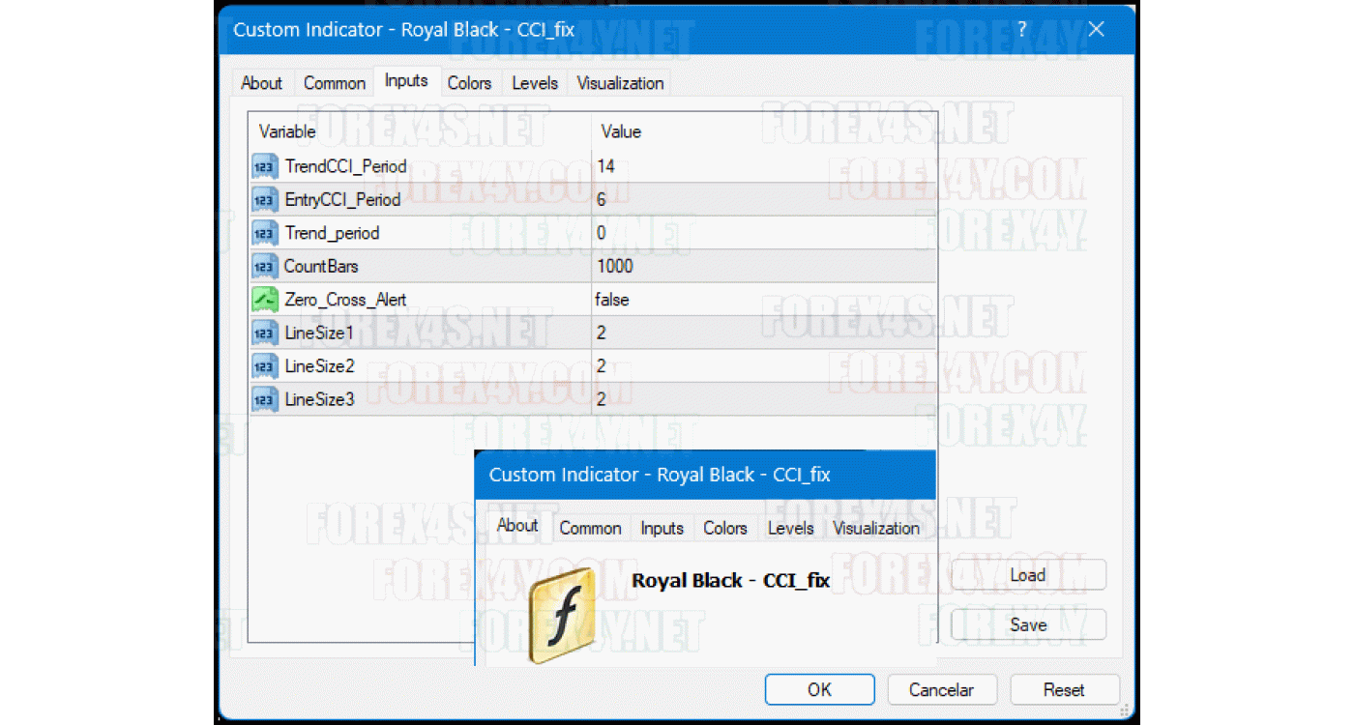Click the EntryCCI_Period integer variable icon
The image size is (1354, 725).
tap(264, 200)
